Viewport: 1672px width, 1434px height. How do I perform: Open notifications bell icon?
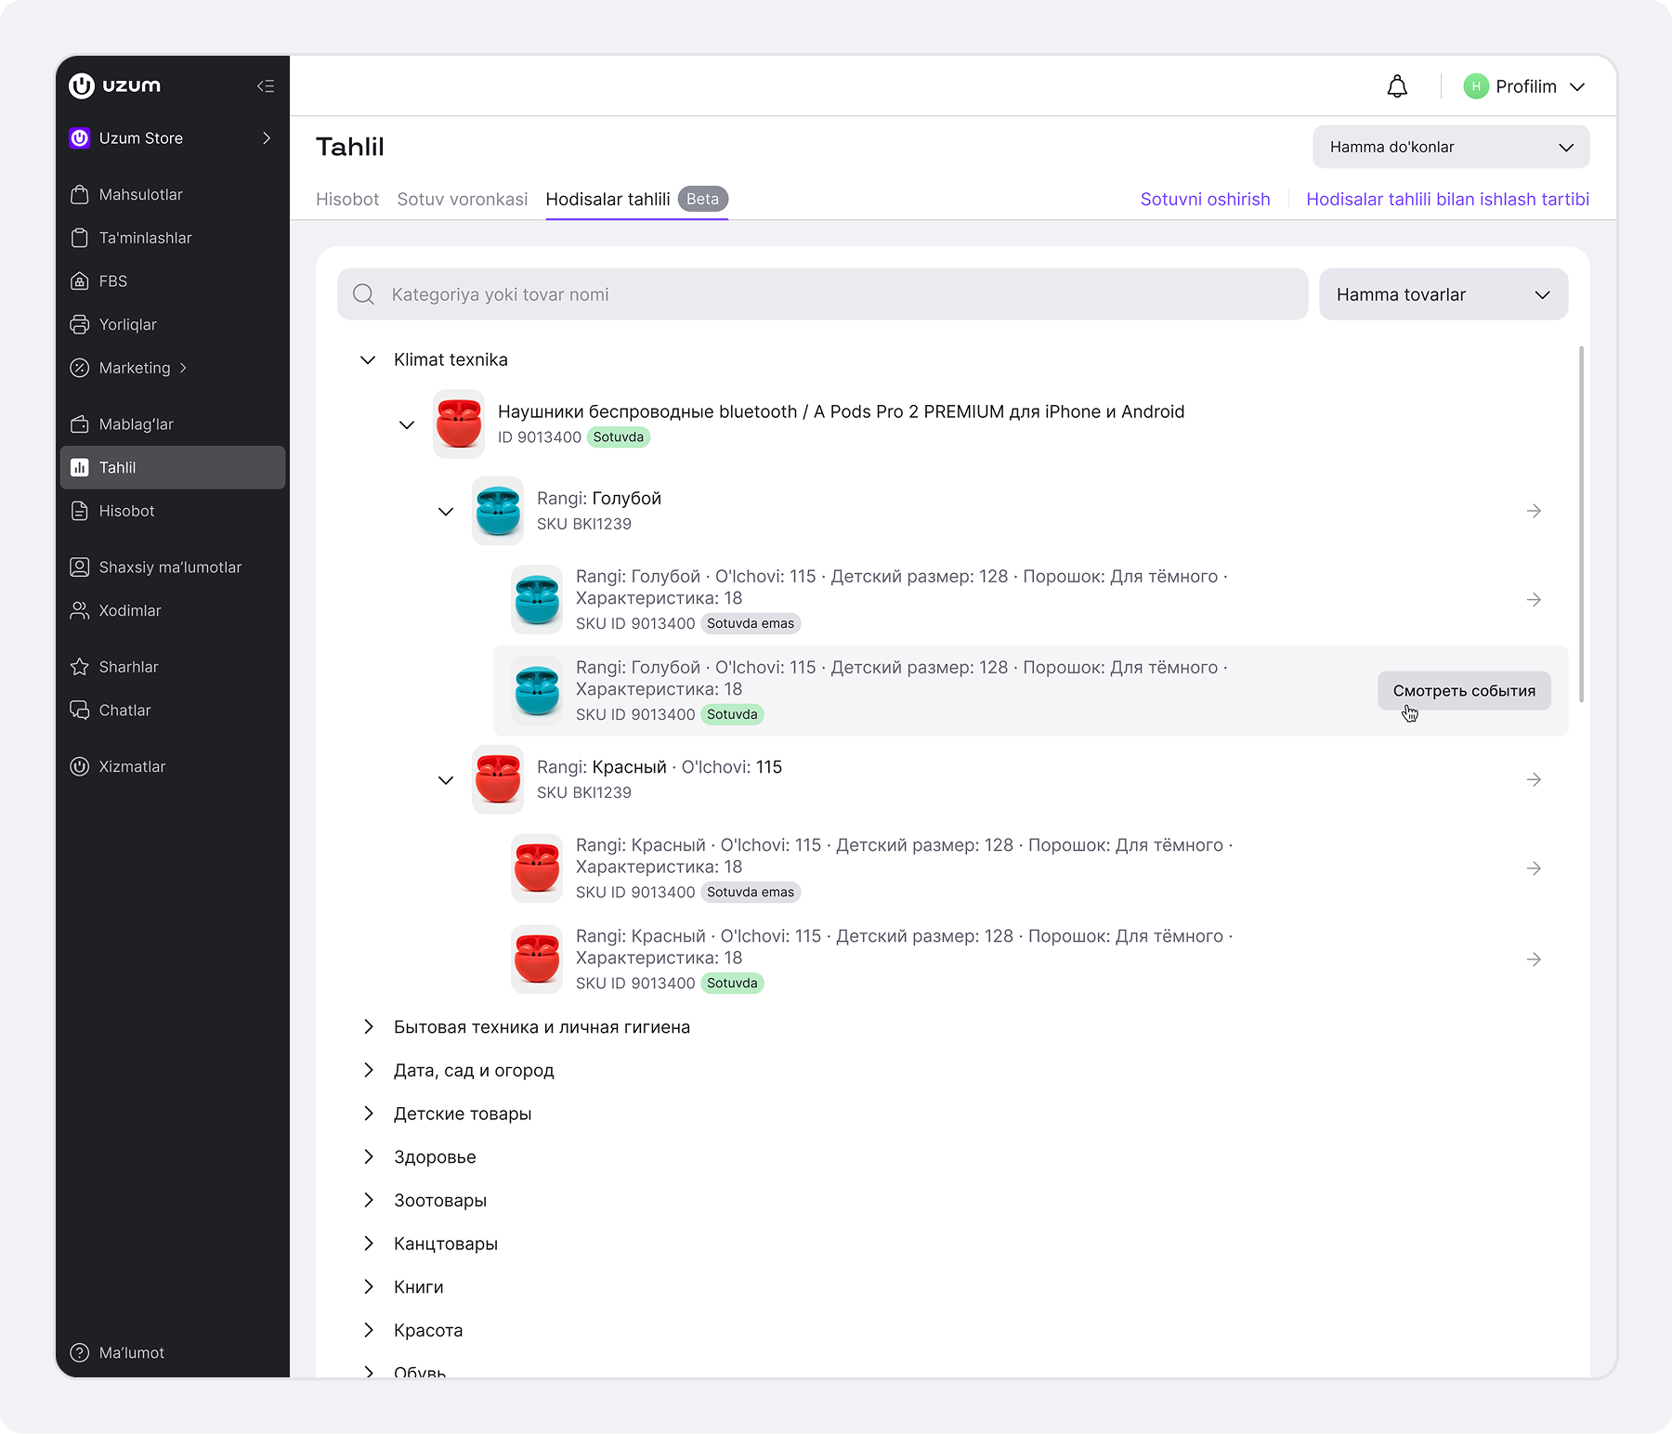[x=1397, y=86]
